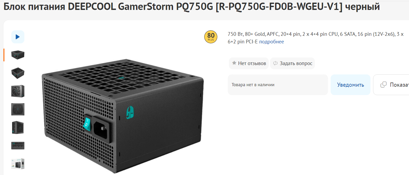This screenshot has height=175, width=409.
Task: Click the Задать вопрос button
Action: [x=293, y=63]
